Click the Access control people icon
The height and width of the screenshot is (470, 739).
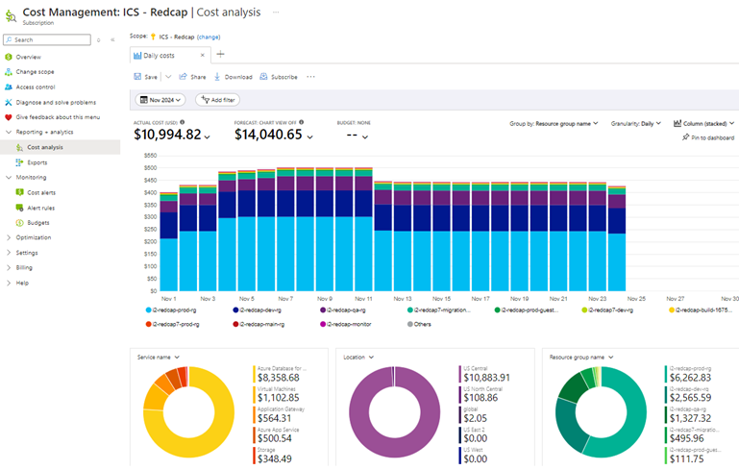pyautogui.click(x=9, y=87)
